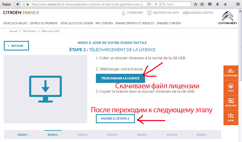This screenshot has width=242, height=142.
Task: Click the Mise à jour GPS breadcrumb
Action: click(x=50, y=31)
